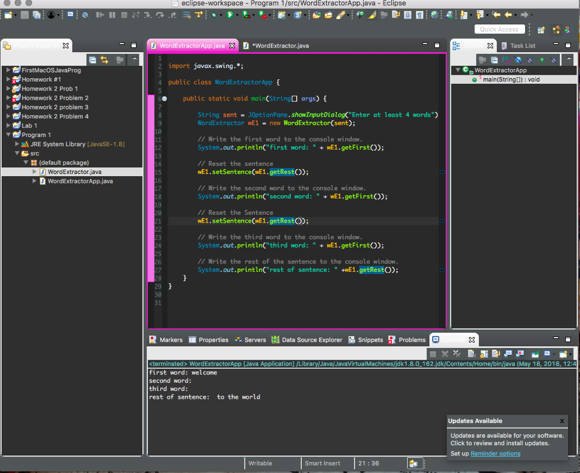This screenshot has height=473, width=580.
Task: Collapse the src folder
Action: coord(16,153)
